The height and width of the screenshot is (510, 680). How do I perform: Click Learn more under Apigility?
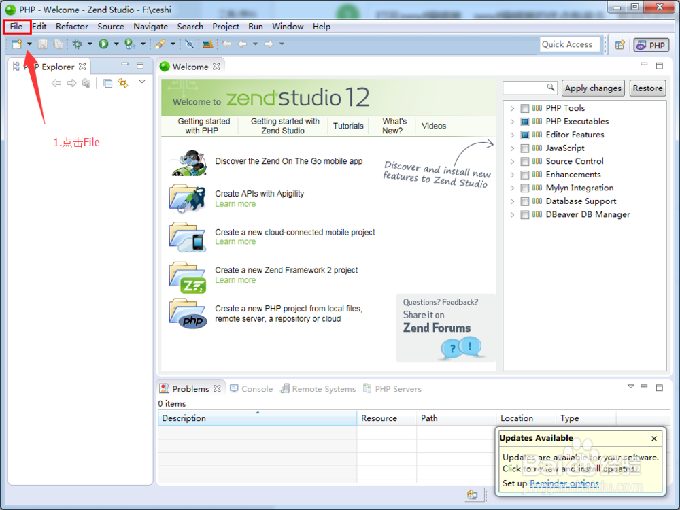tap(235, 204)
